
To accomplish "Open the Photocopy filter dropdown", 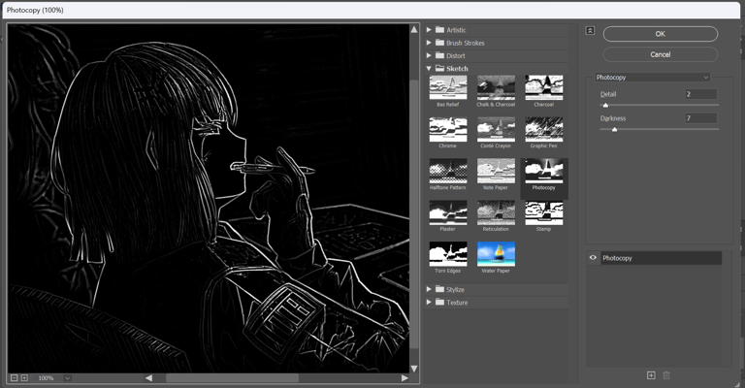I will point(653,77).
